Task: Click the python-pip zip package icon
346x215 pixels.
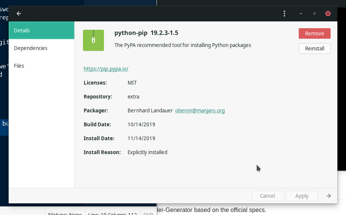Action: [x=93, y=40]
